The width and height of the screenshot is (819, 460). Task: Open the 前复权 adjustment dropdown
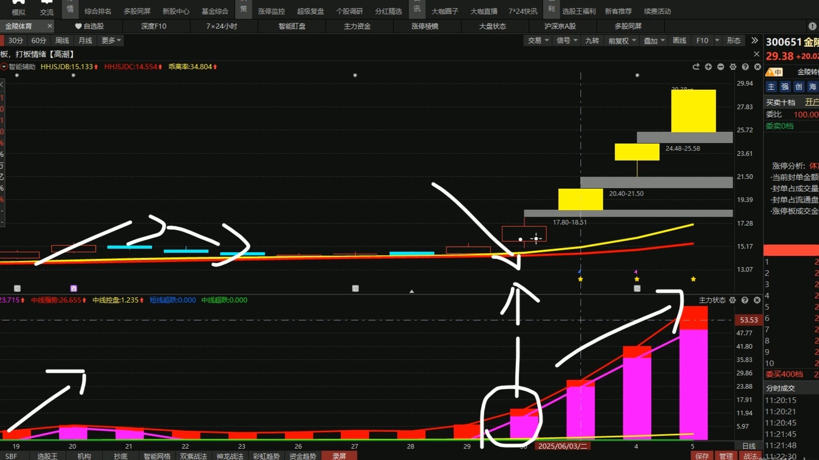[622, 41]
